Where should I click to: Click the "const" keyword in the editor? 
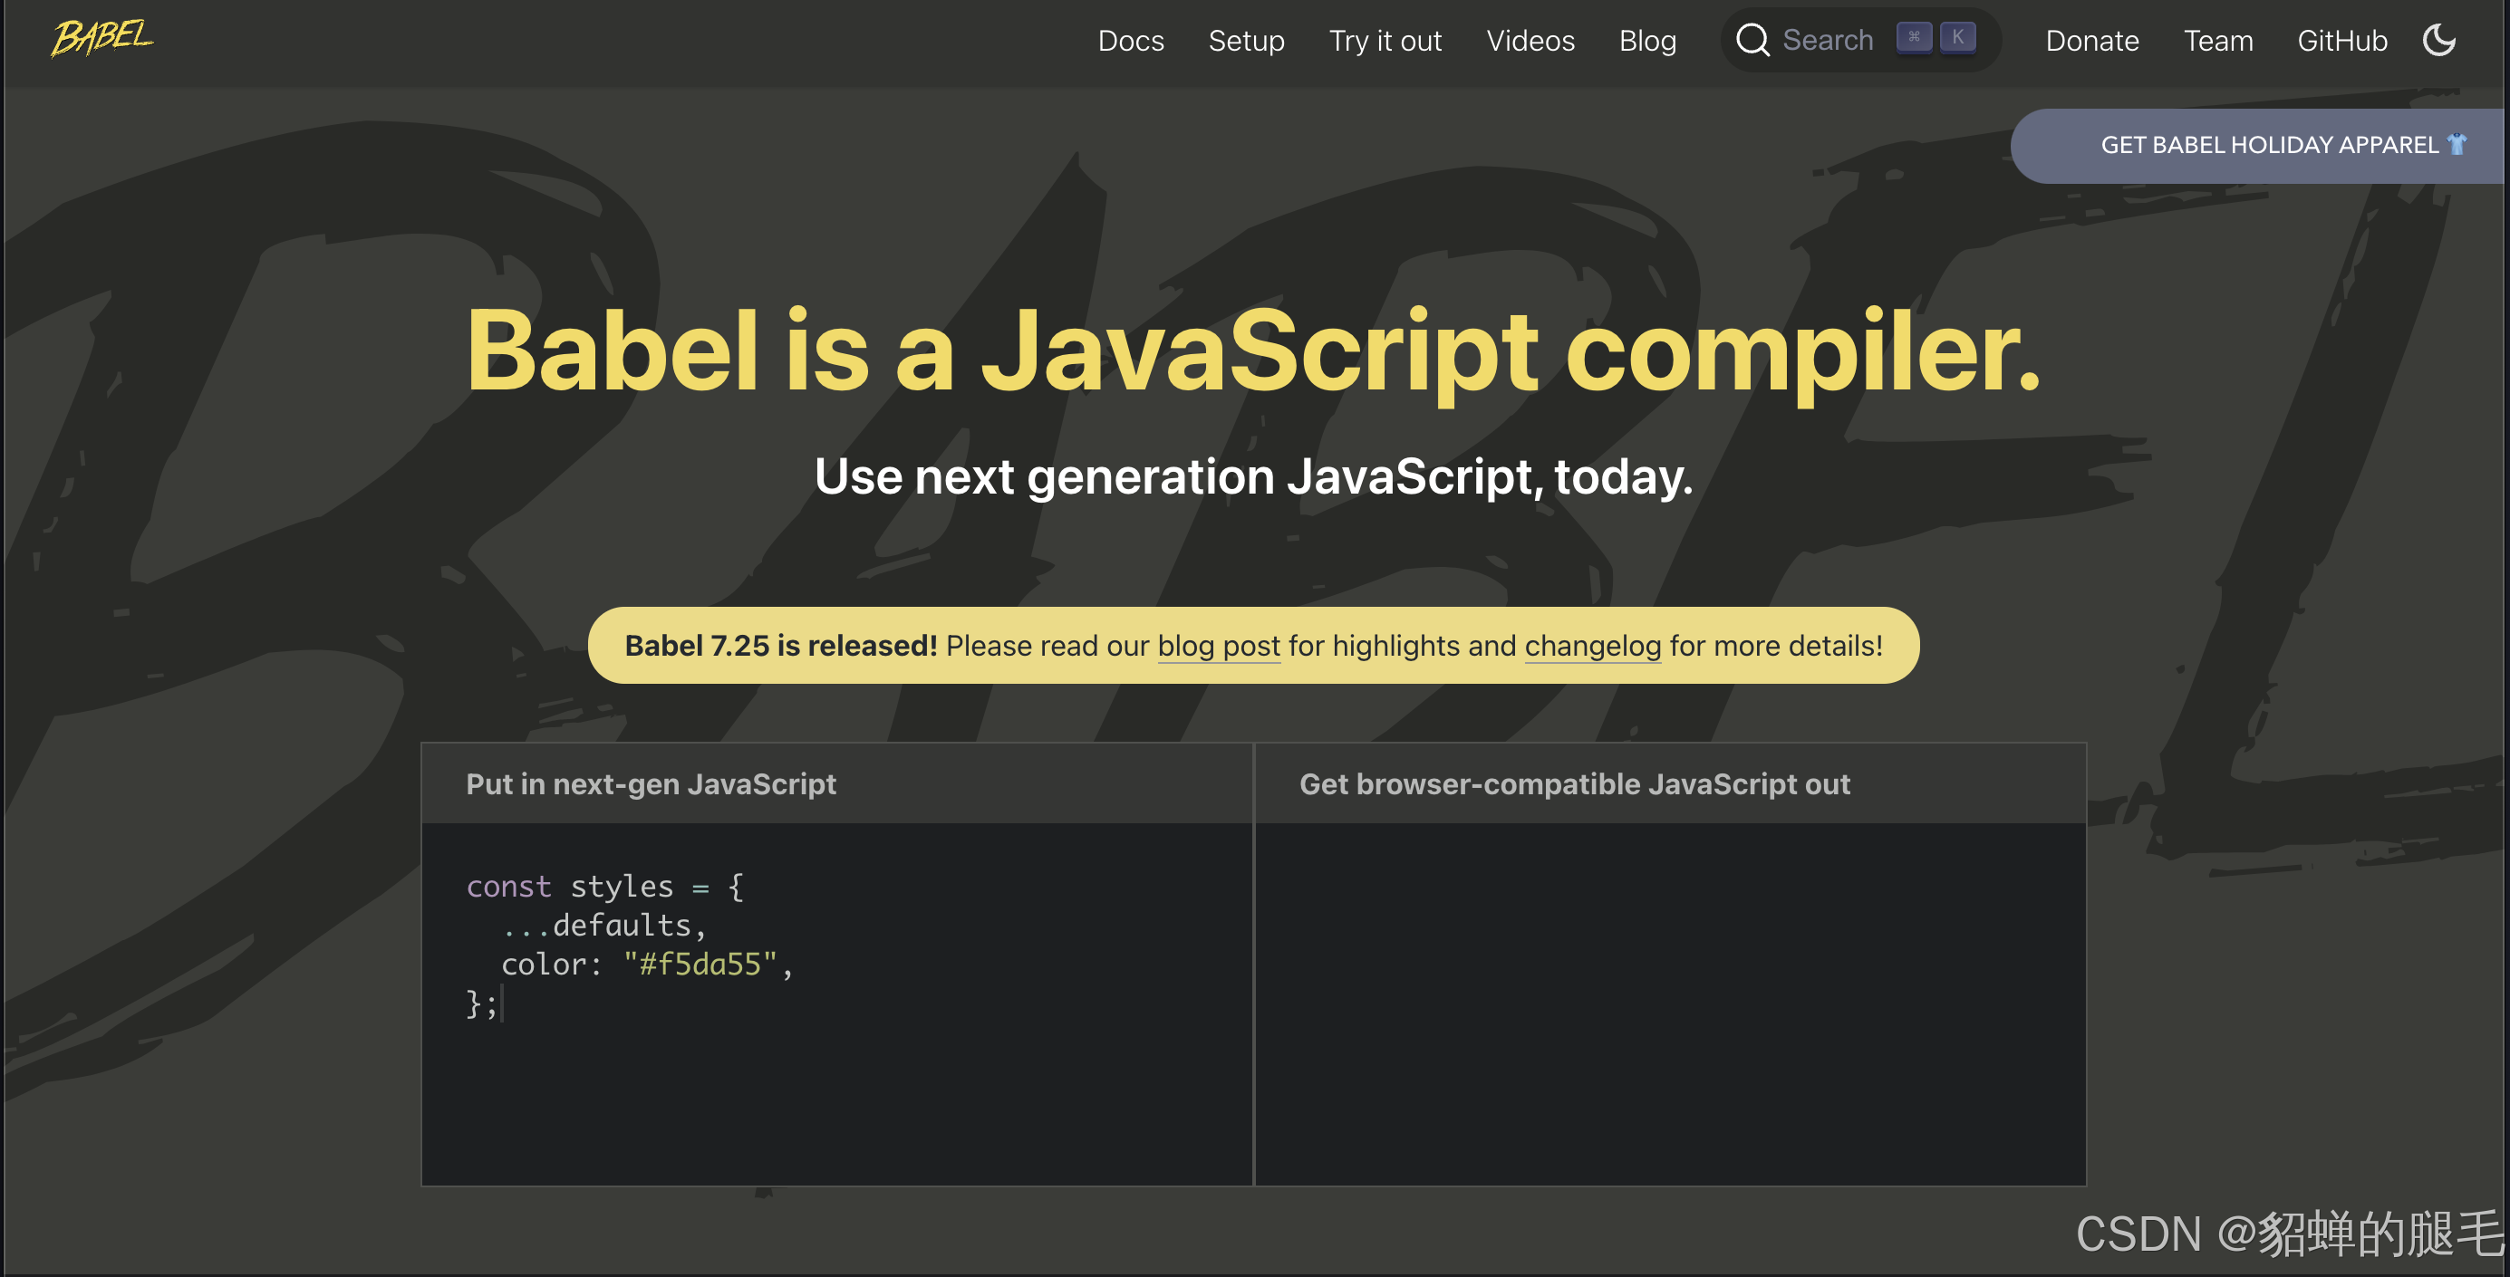point(508,887)
